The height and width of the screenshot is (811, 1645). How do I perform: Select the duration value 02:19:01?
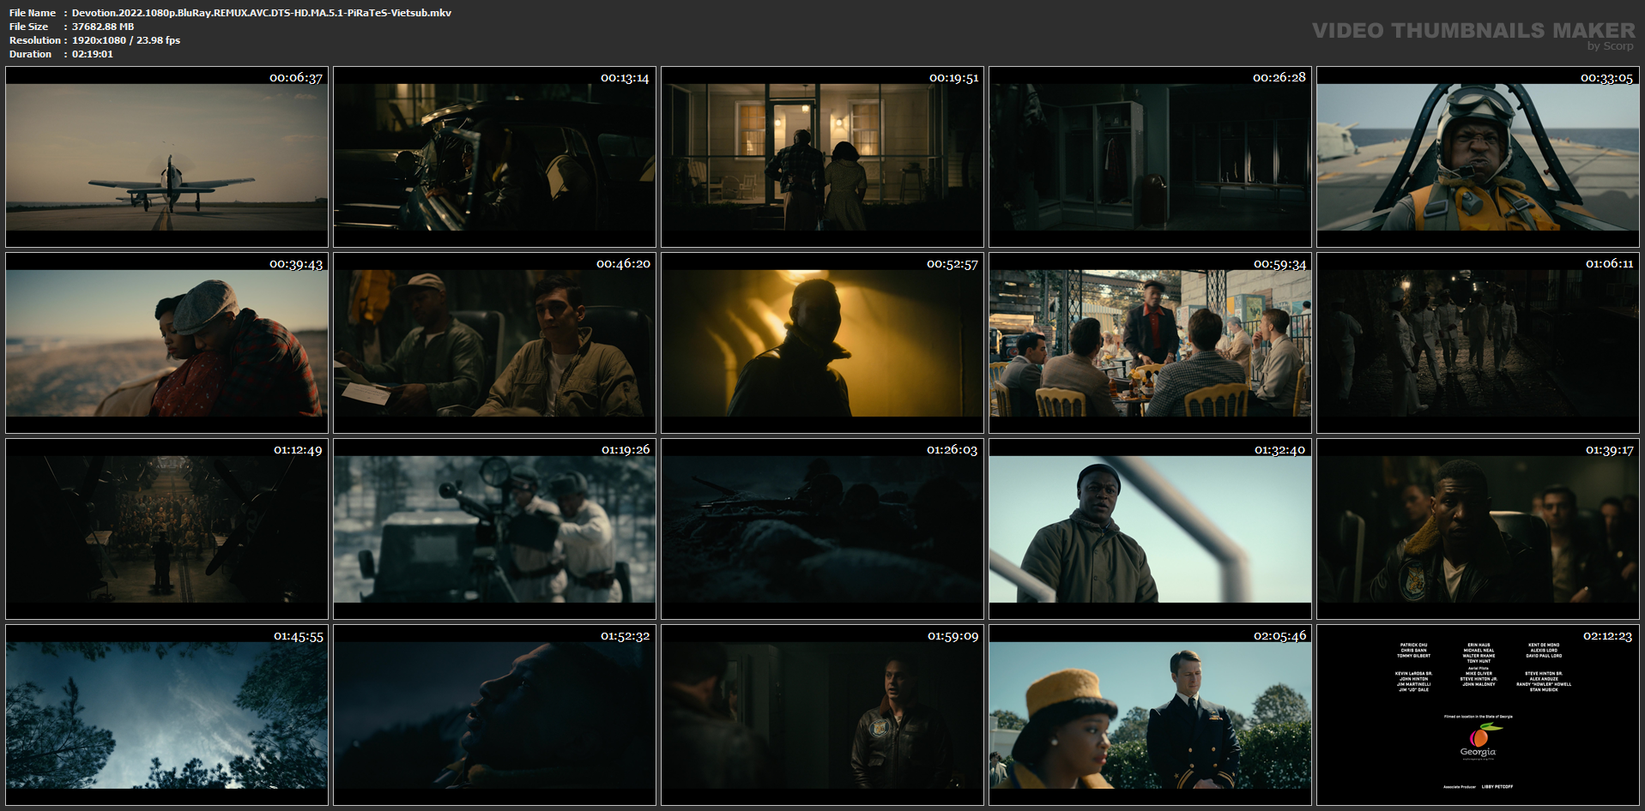pyautogui.click(x=93, y=54)
